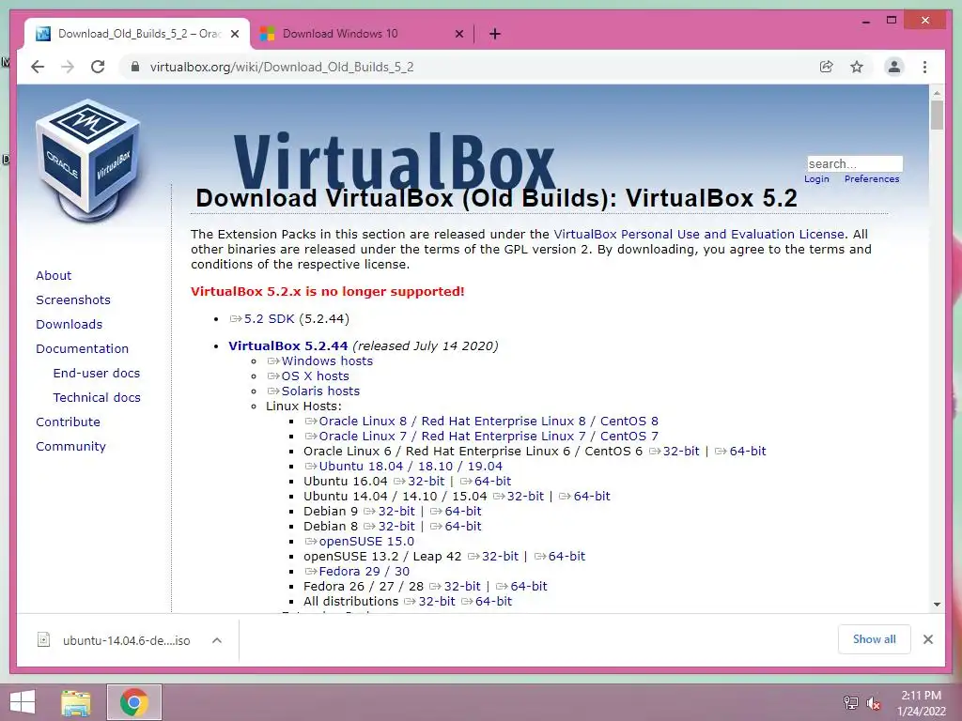Image resolution: width=962 pixels, height=721 pixels.
Task: Open File Explorer from the taskbar
Action: (76, 702)
